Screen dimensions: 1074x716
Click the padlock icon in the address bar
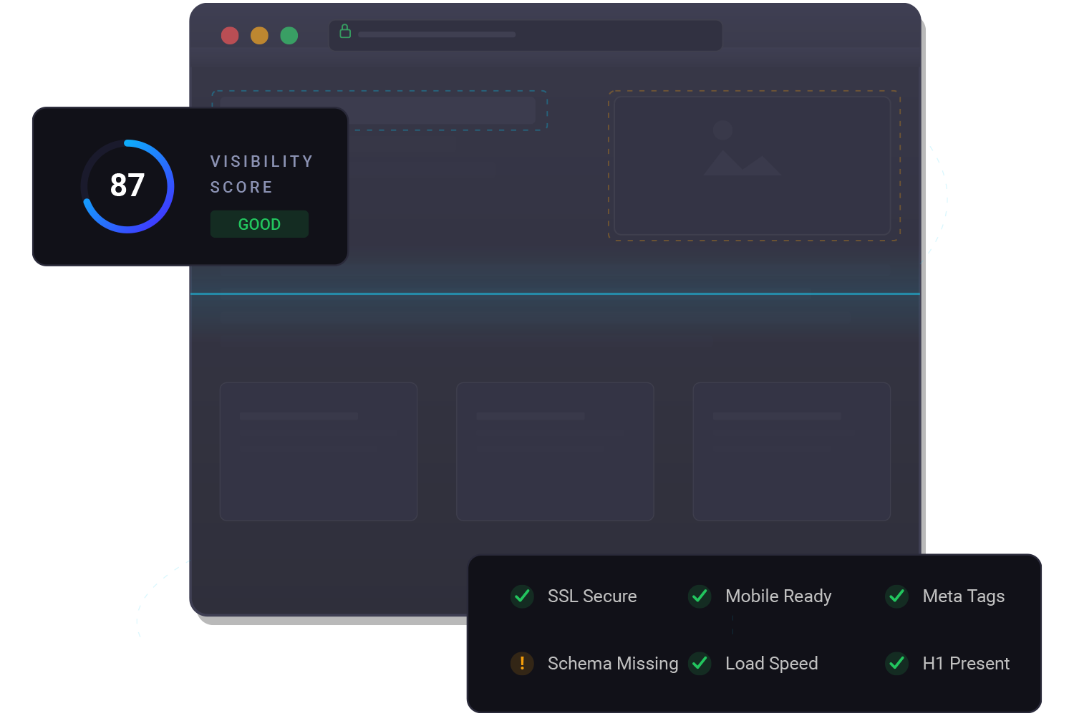click(346, 32)
